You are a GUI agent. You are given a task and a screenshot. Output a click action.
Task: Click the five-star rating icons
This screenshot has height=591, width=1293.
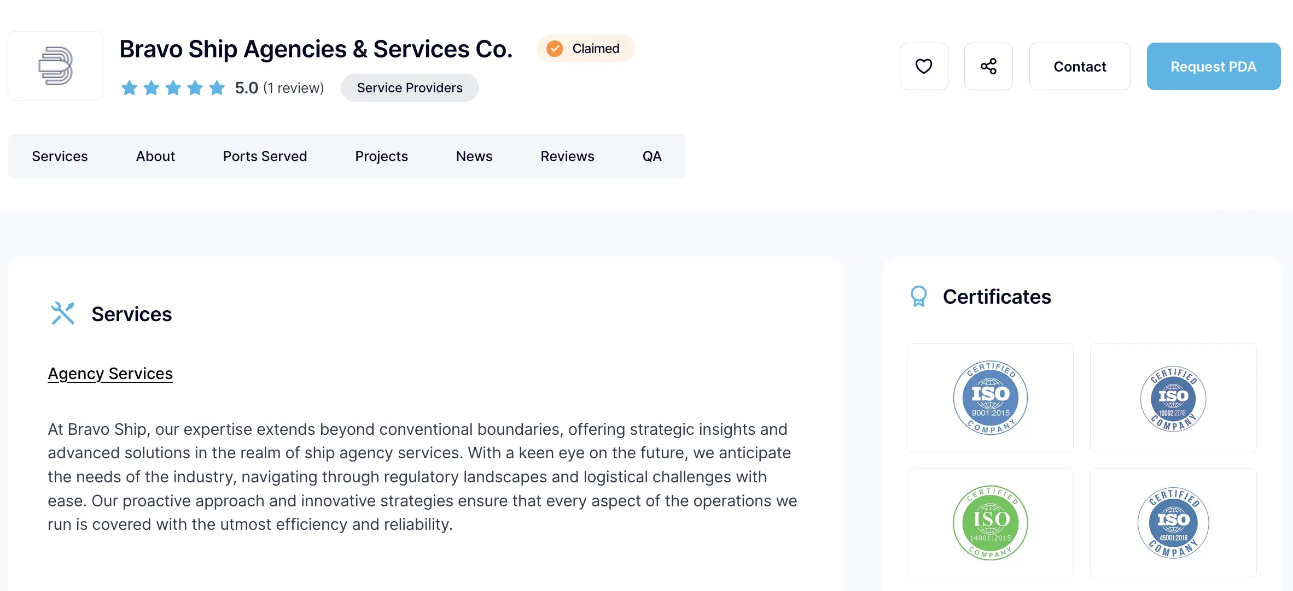click(173, 88)
